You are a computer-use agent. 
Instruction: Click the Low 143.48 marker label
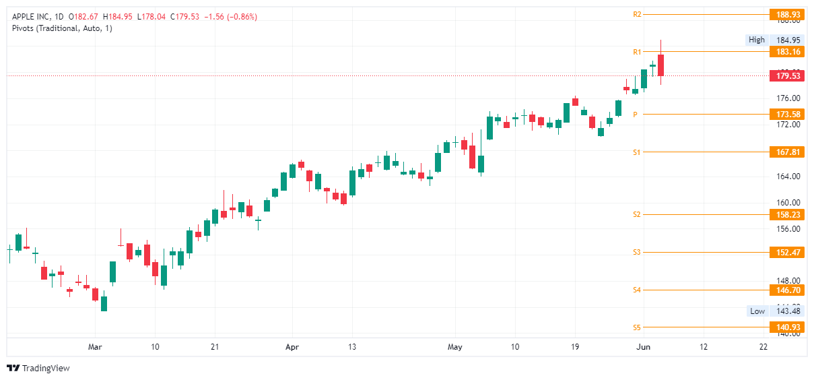tap(776, 311)
